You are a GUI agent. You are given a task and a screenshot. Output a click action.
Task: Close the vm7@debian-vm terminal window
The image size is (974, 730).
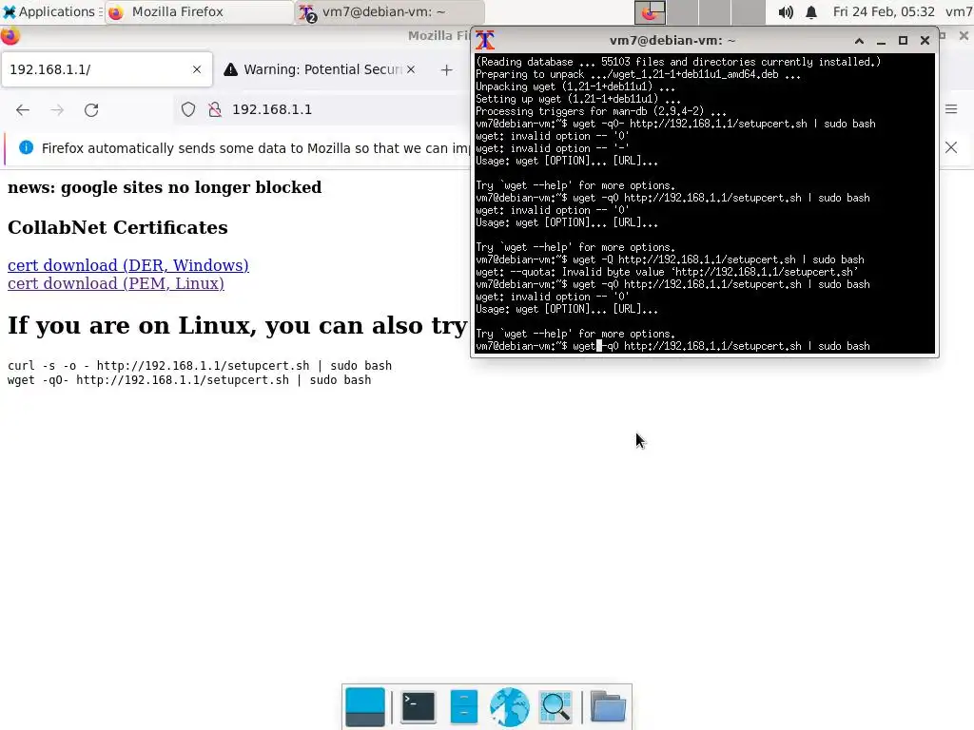[925, 40]
